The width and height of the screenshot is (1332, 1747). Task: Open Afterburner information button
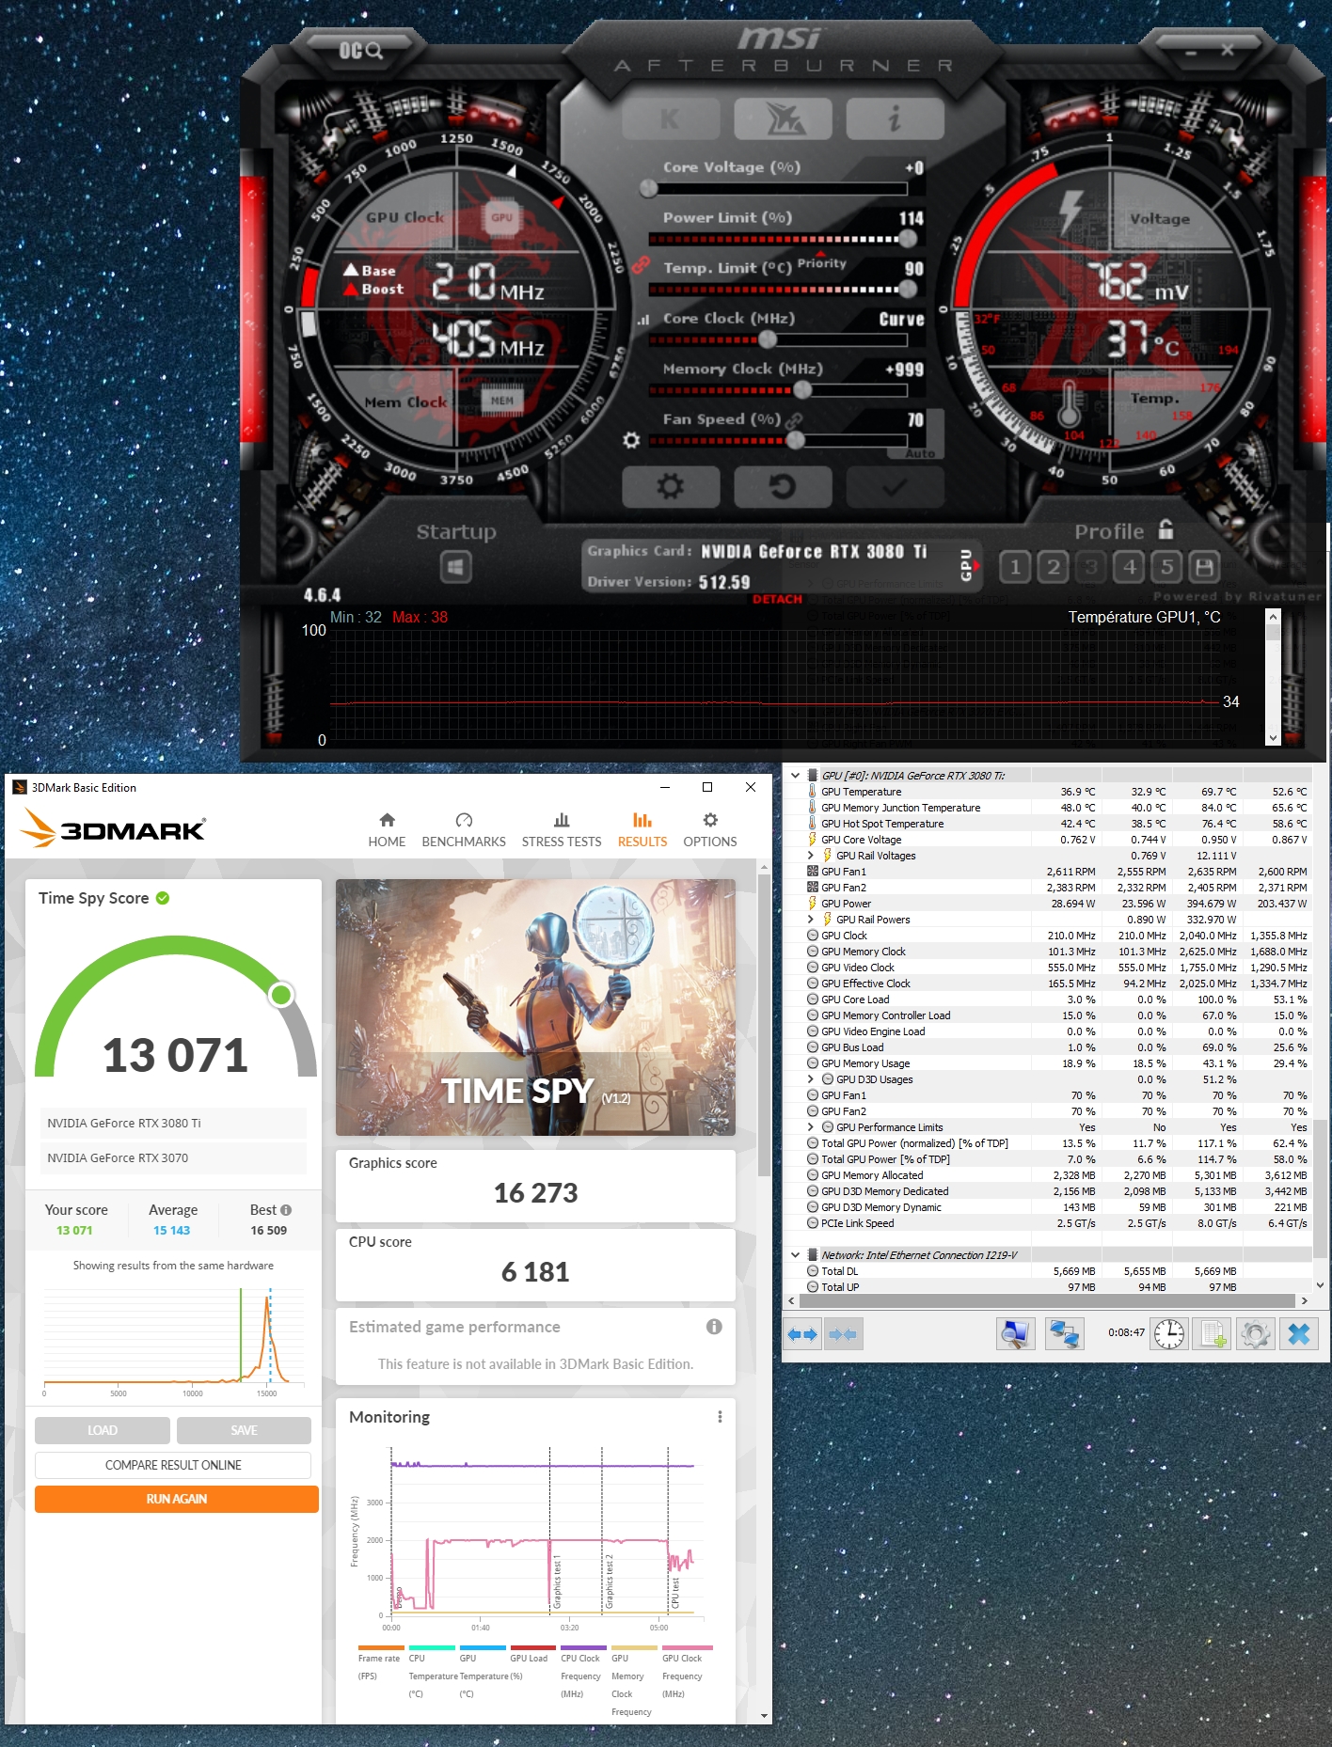click(895, 118)
